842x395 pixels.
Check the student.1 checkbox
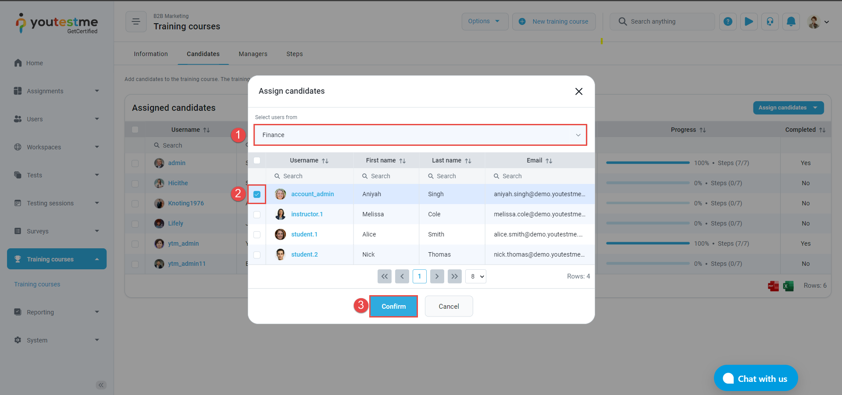click(257, 235)
